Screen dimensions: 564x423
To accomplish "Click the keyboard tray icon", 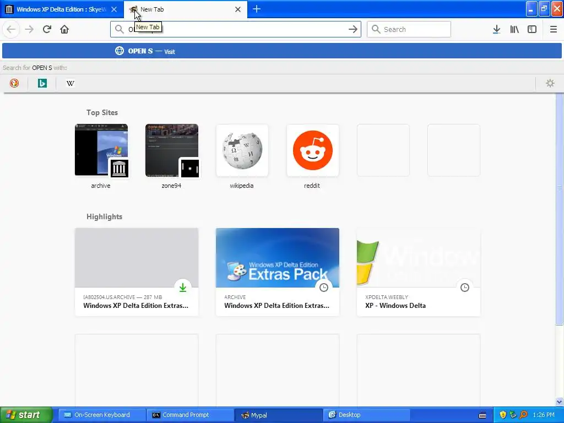I will [482, 415].
